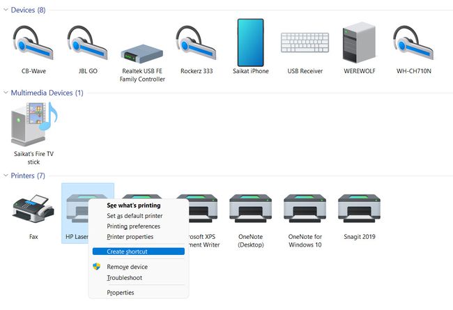Image resolution: width=453 pixels, height=310 pixels.
Task: Click the Fax label text
Action: point(33,237)
